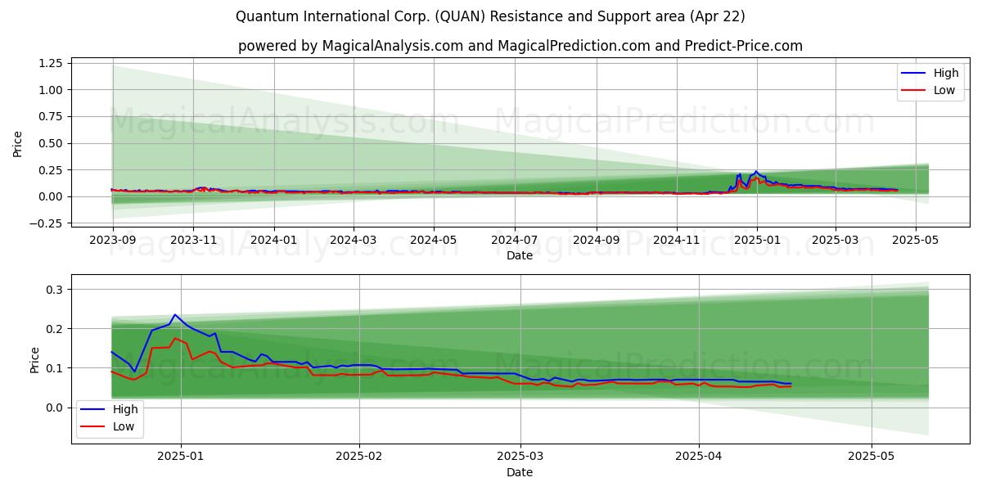Click the '2024-03' date tick label
This screenshot has width=982, height=491.
354,239
